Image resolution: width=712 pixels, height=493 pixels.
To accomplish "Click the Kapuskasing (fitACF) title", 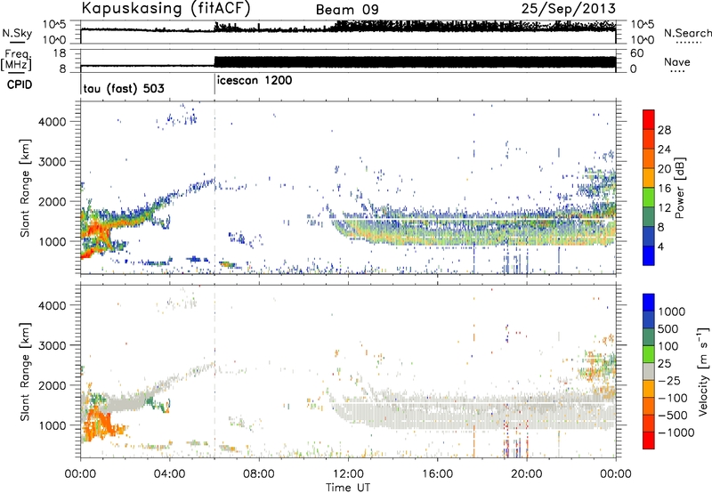I will pyautogui.click(x=166, y=9).
